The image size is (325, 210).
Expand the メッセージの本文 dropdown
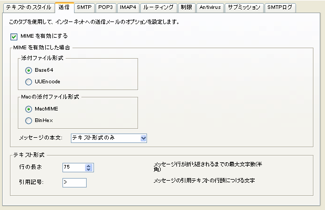click(143, 138)
